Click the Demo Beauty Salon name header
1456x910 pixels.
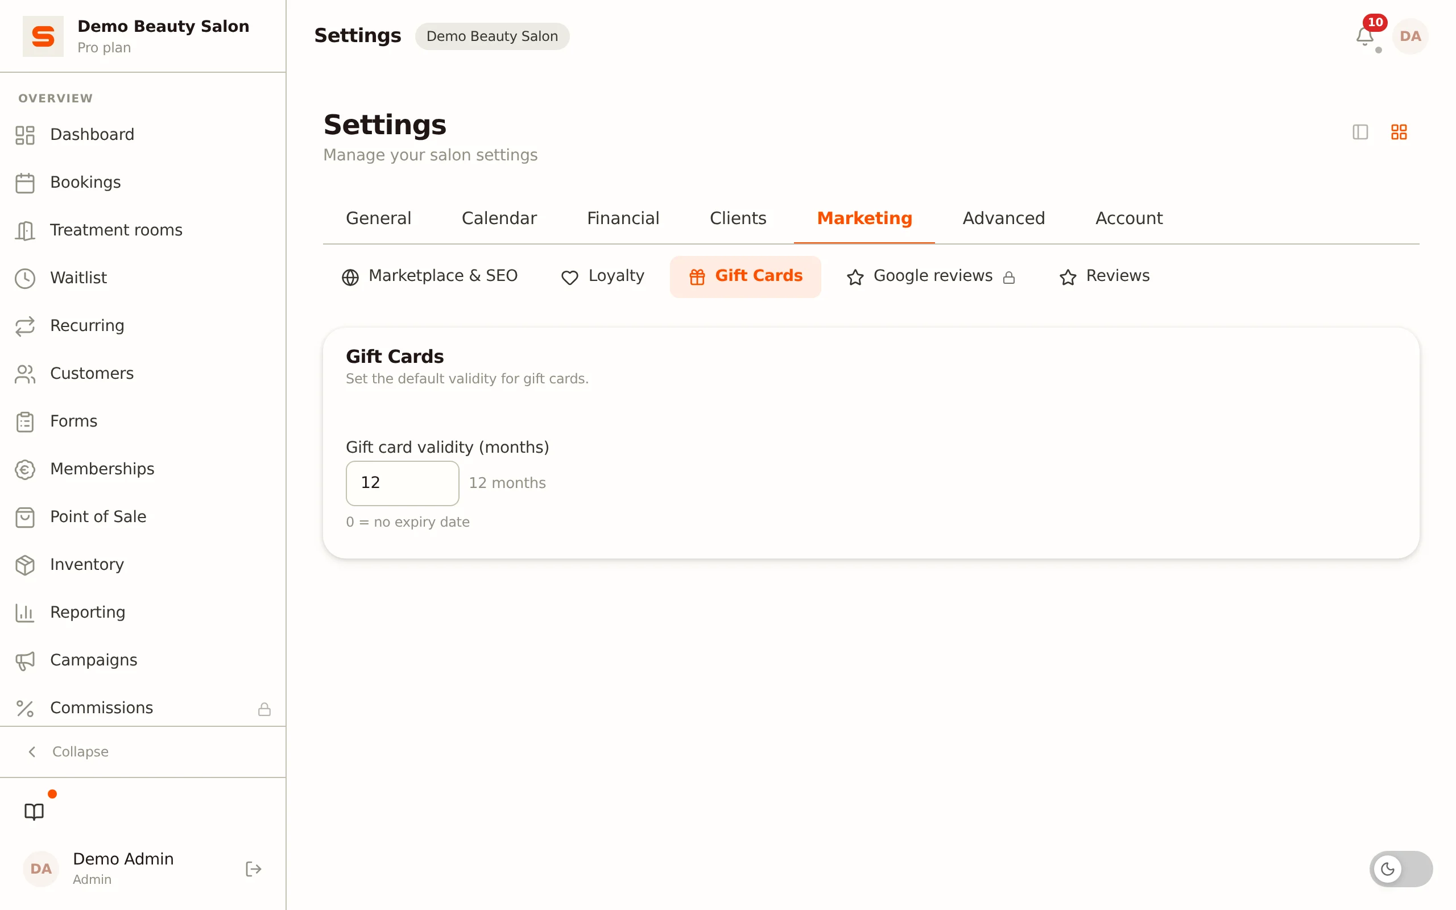click(163, 27)
